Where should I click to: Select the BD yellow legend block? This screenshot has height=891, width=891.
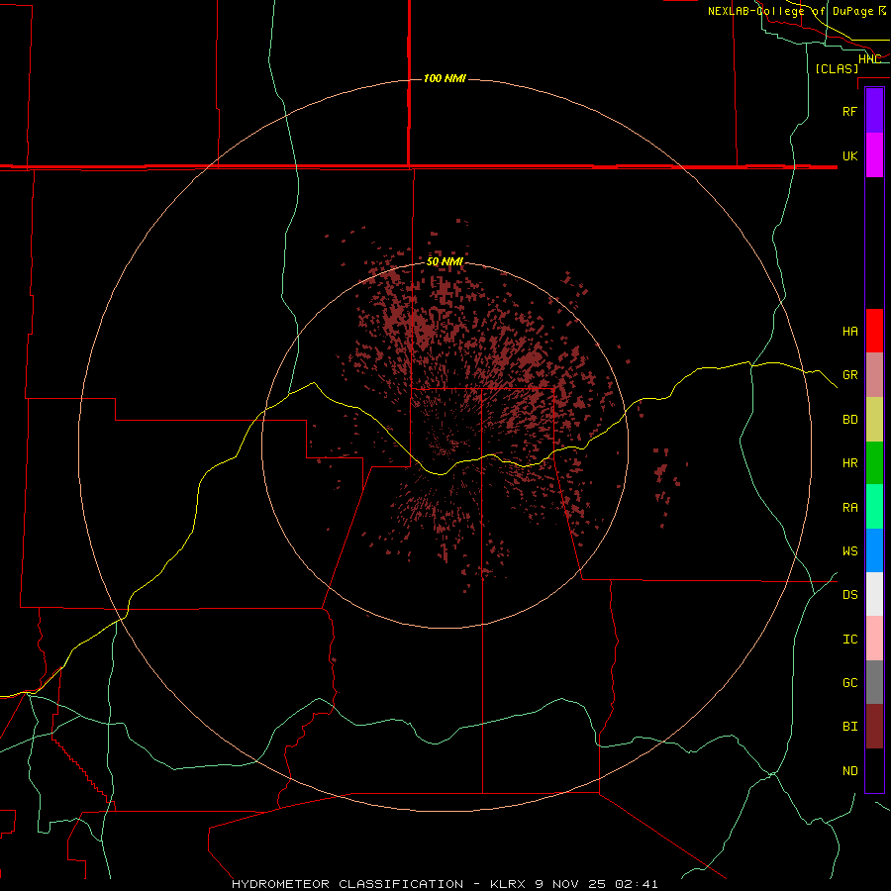click(874, 420)
